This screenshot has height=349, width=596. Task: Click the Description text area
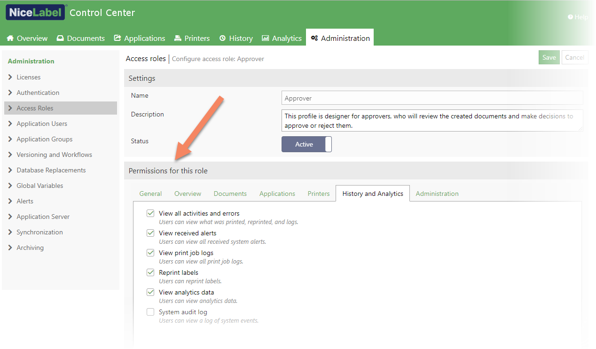coord(432,120)
